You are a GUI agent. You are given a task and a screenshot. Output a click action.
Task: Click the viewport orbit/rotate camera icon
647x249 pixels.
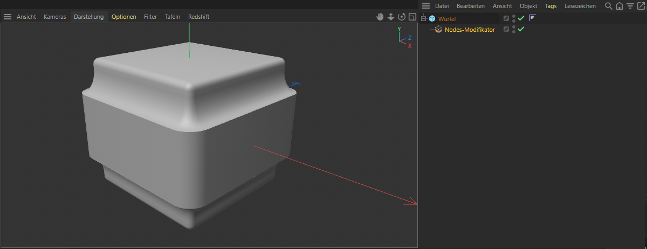point(402,17)
